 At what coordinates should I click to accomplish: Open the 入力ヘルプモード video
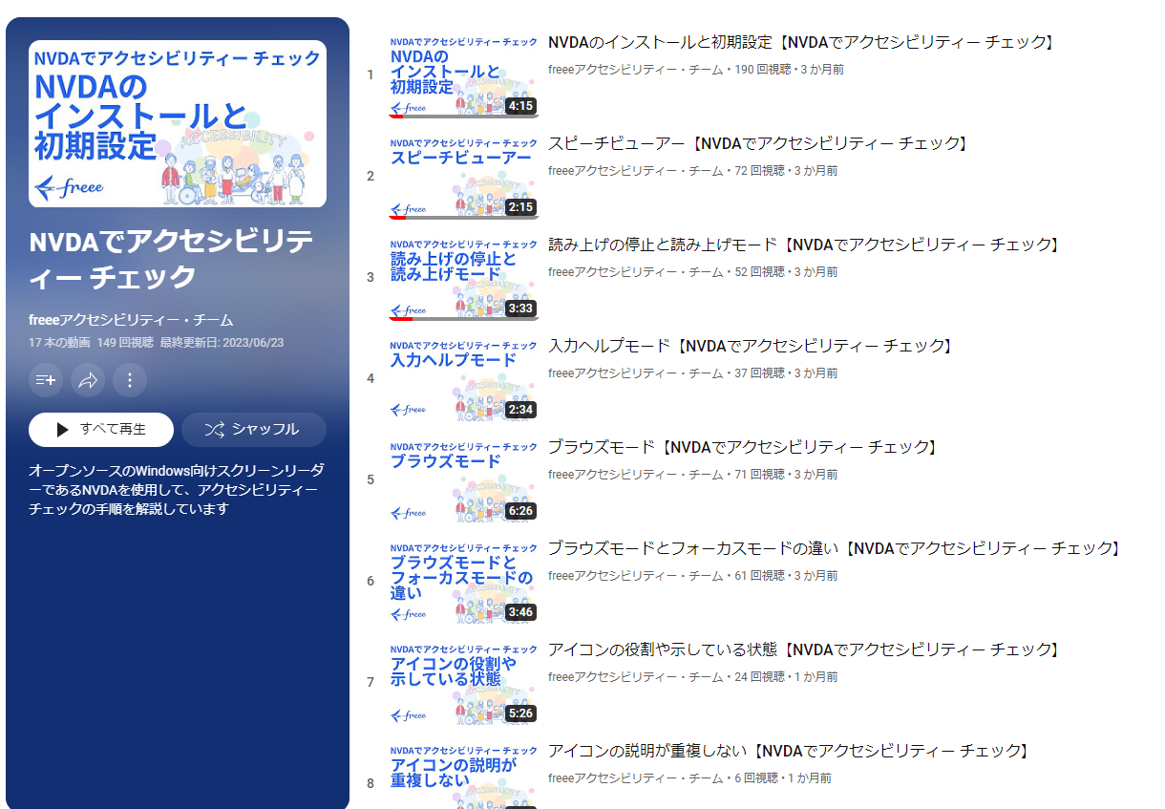click(748, 346)
